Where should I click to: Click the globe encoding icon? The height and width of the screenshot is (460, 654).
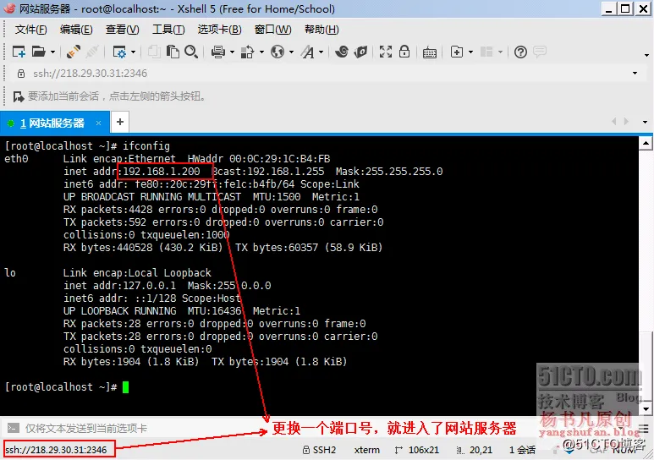click(x=278, y=52)
